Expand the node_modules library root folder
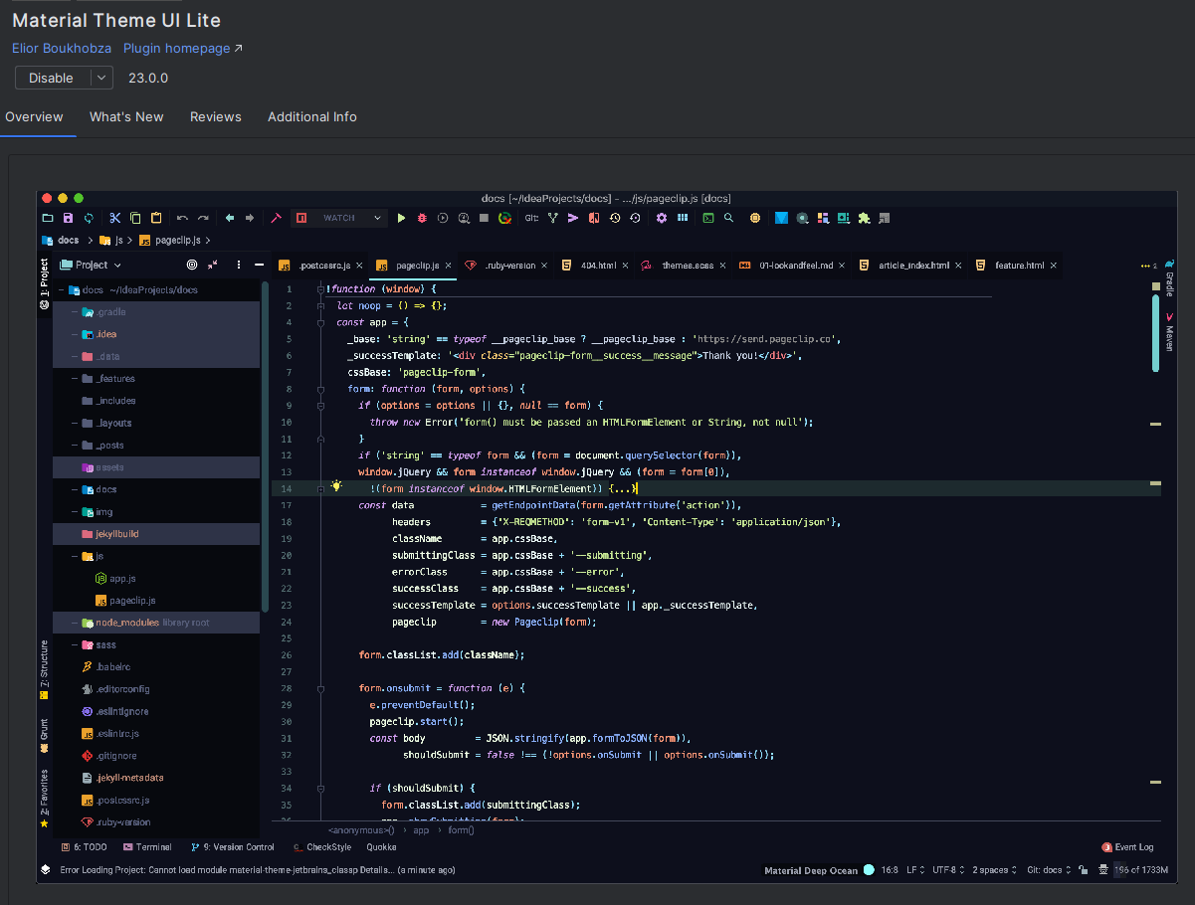This screenshot has height=905, width=1195. (x=76, y=623)
